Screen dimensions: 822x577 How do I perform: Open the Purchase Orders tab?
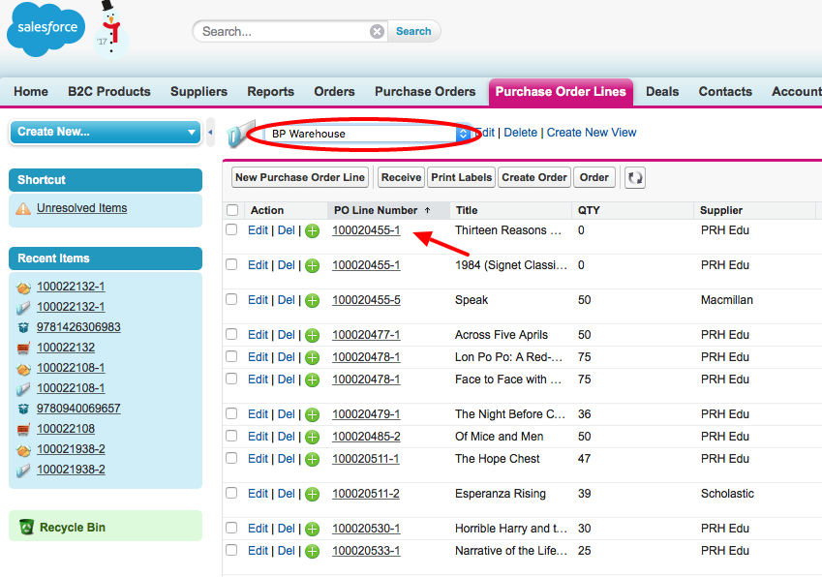[425, 92]
